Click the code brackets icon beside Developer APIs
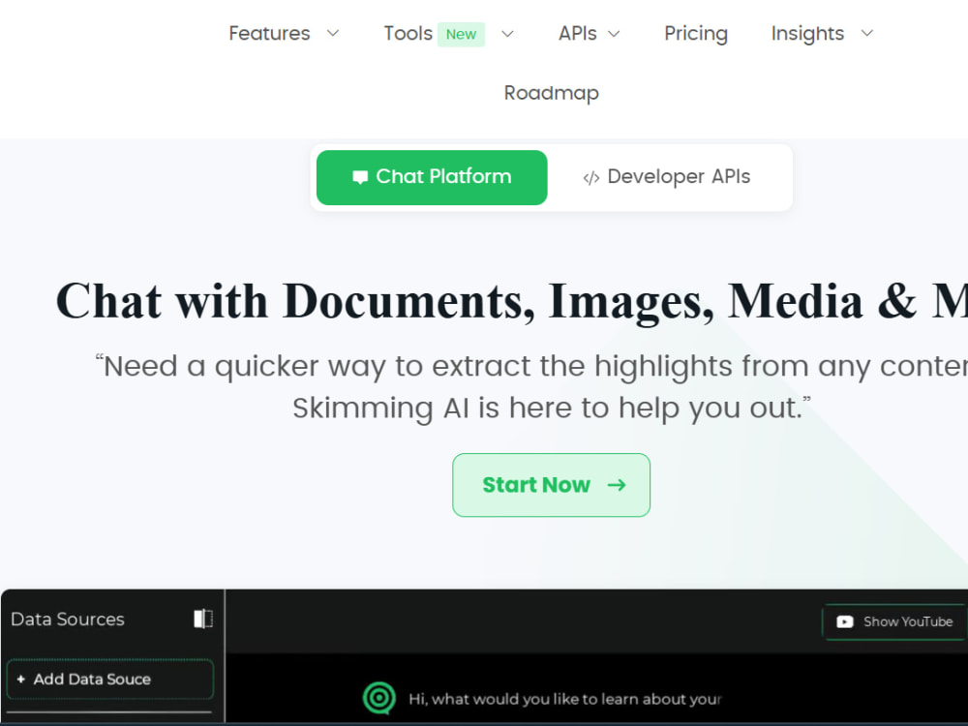The height and width of the screenshot is (726, 968). tap(590, 178)
